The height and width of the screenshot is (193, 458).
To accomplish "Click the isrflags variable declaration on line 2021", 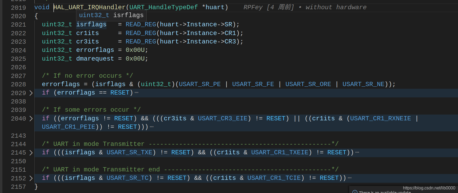I will pyautogui.click(x=91, y=24).
